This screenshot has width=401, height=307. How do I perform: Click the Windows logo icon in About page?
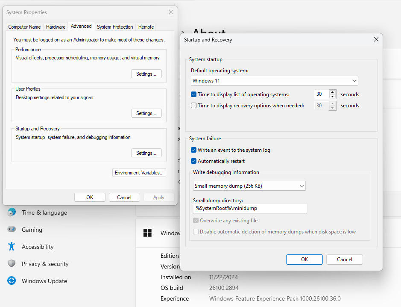point(148,233)
